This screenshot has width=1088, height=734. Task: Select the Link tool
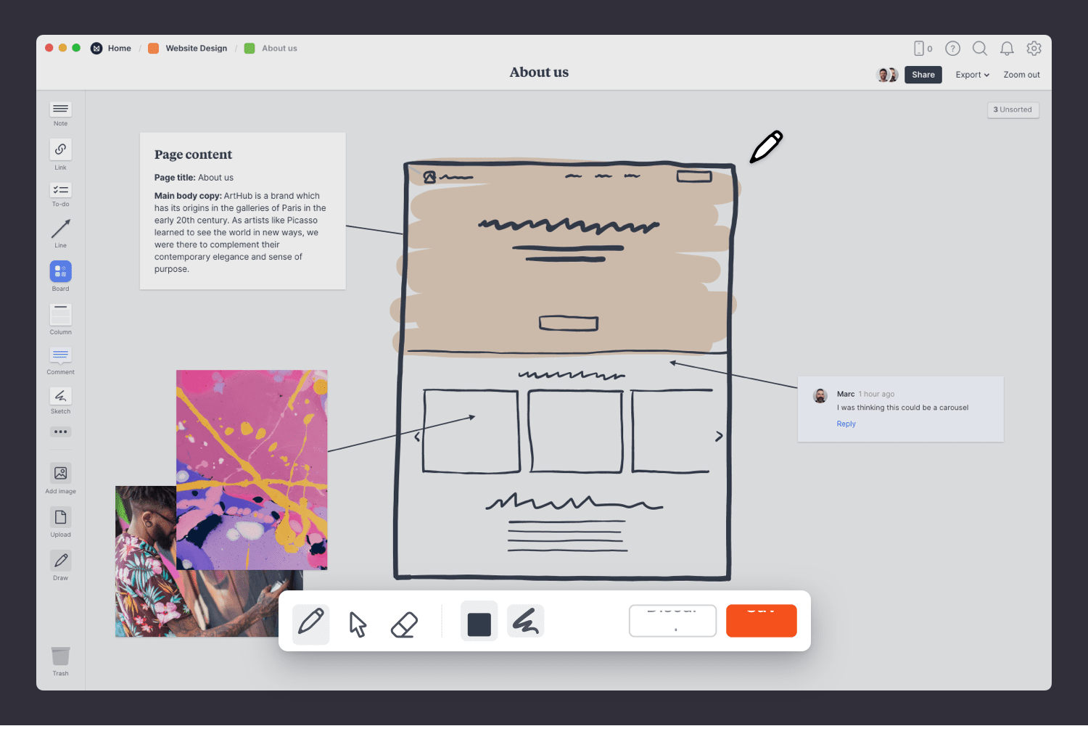(x=60, y=151)
